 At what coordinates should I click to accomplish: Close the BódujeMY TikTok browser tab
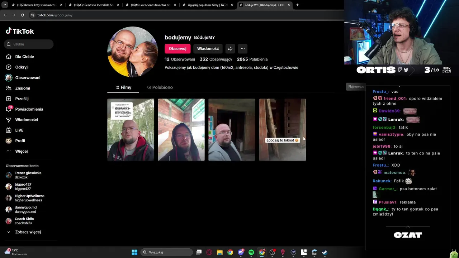(x=289, y=5)
